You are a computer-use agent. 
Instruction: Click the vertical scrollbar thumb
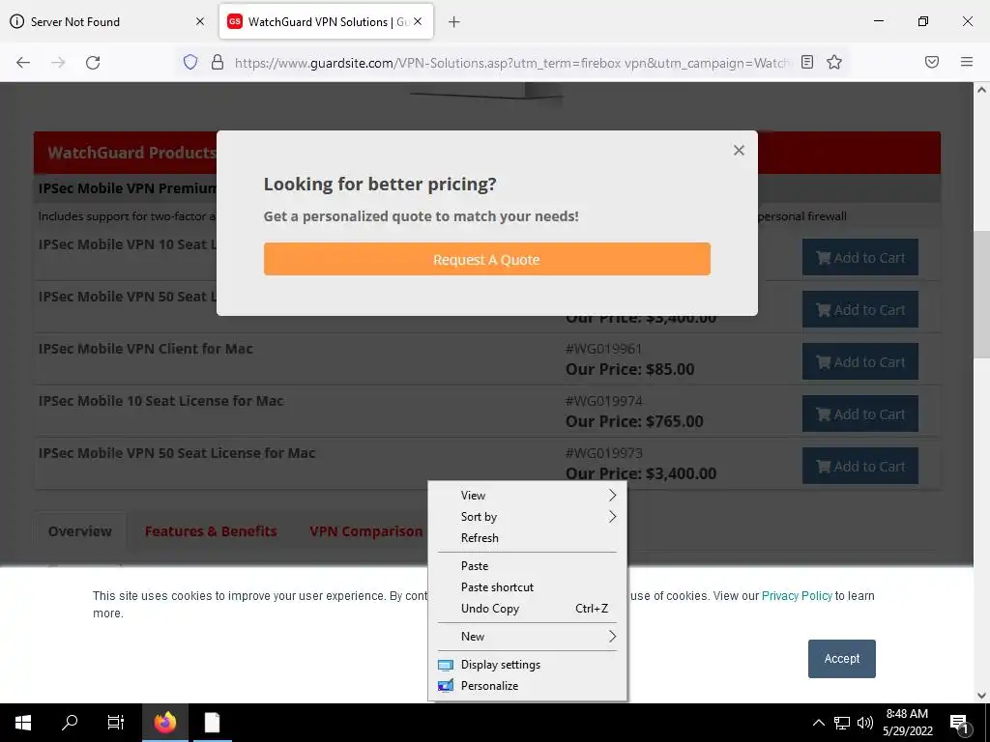point(981,294)
